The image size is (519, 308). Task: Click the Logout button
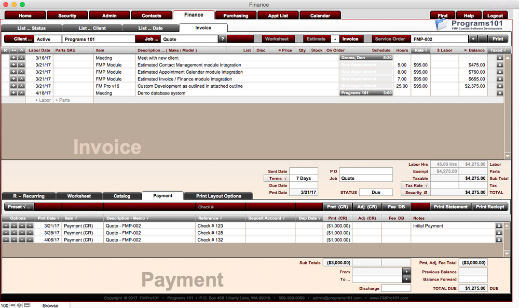495,16
